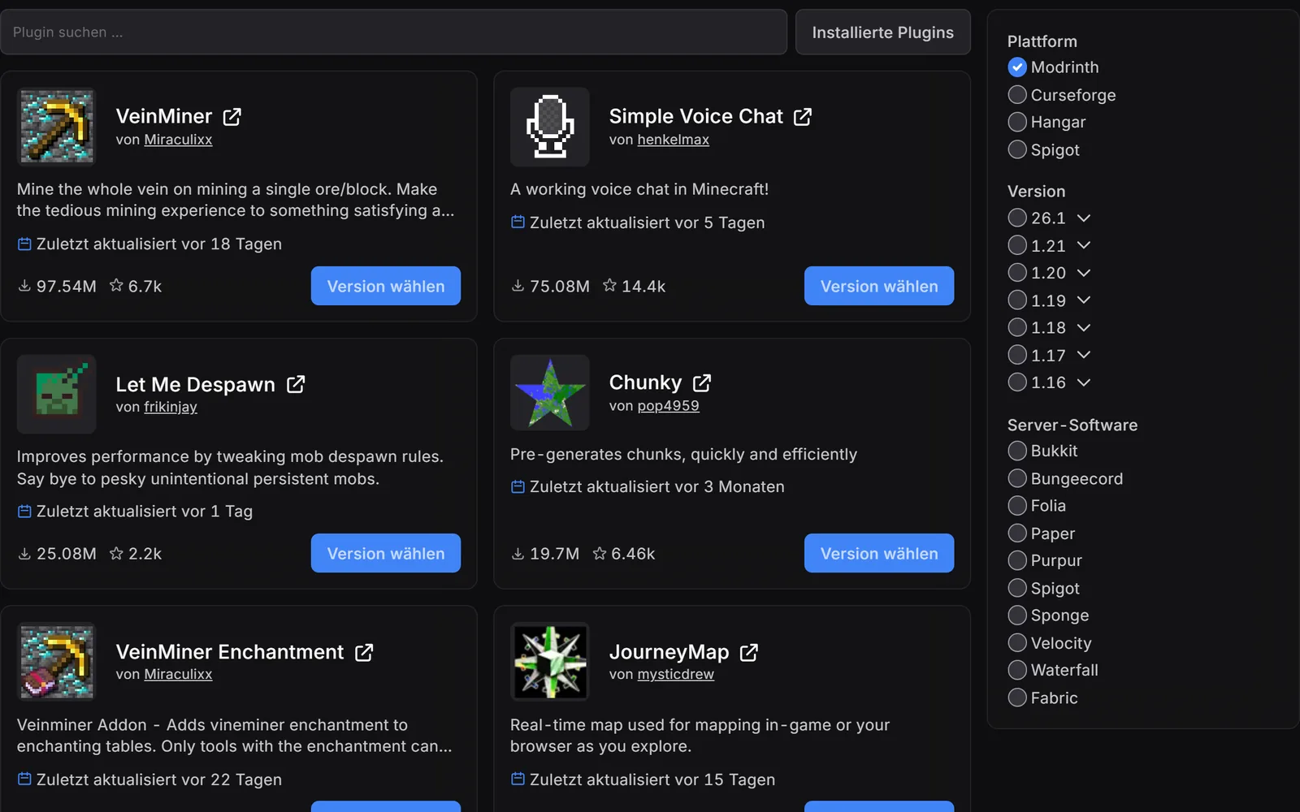The height and width of the screenshot is (812, 1300).
Task: Open Simple Voice Chat external link icon
Action: pyautogui.click(x=803, y=117)
